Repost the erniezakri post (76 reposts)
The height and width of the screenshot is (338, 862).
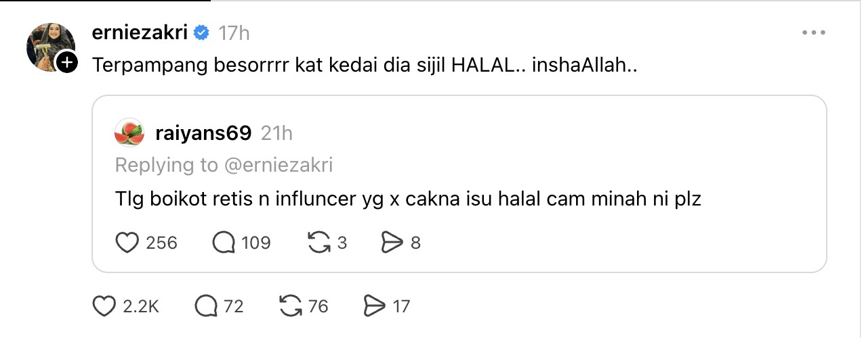click(291, 306)
